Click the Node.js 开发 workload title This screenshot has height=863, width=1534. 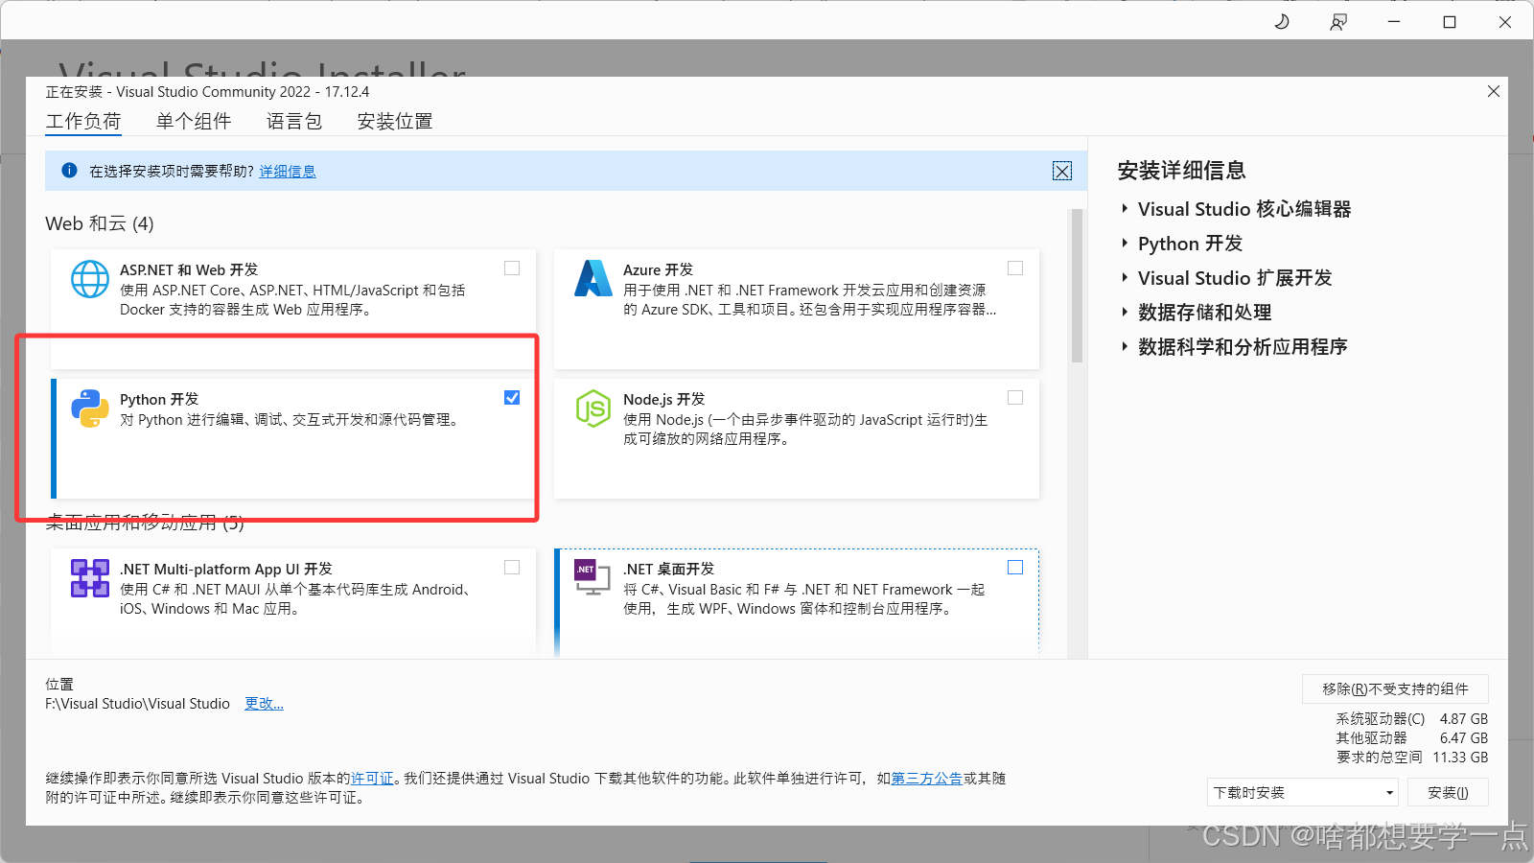pos(664,400)
